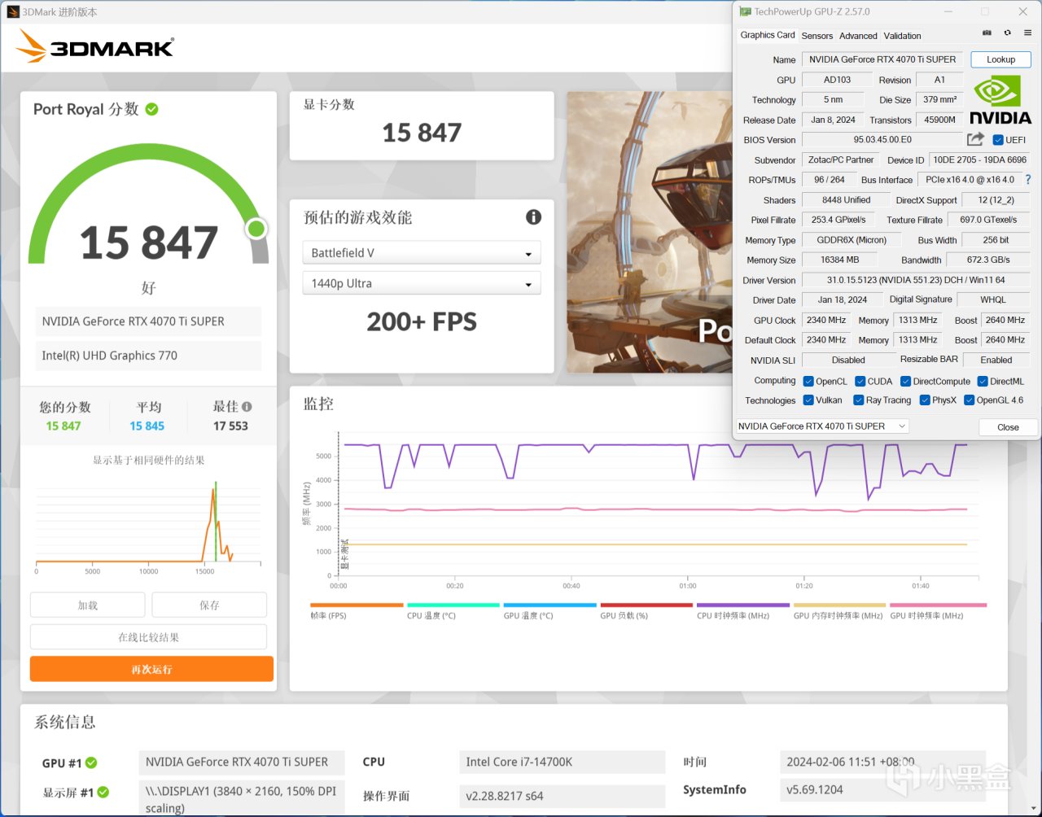
Task: Click the BIOS Version value 95.03.45.00.E0
Action: (882, 140)
